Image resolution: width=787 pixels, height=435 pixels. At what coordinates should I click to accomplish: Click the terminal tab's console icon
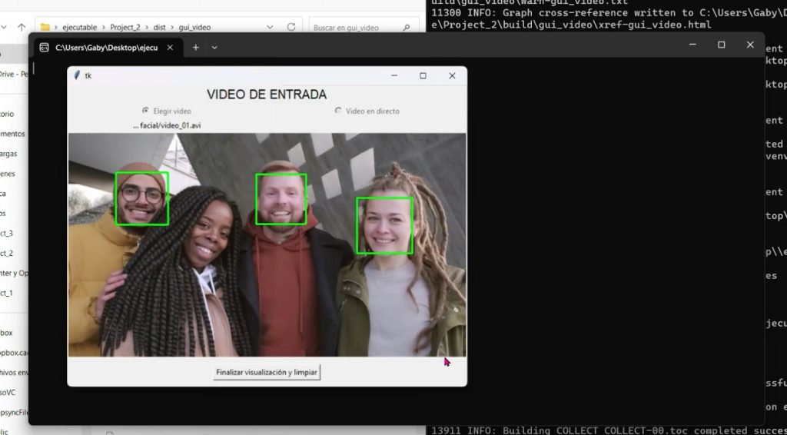point(45,47)
